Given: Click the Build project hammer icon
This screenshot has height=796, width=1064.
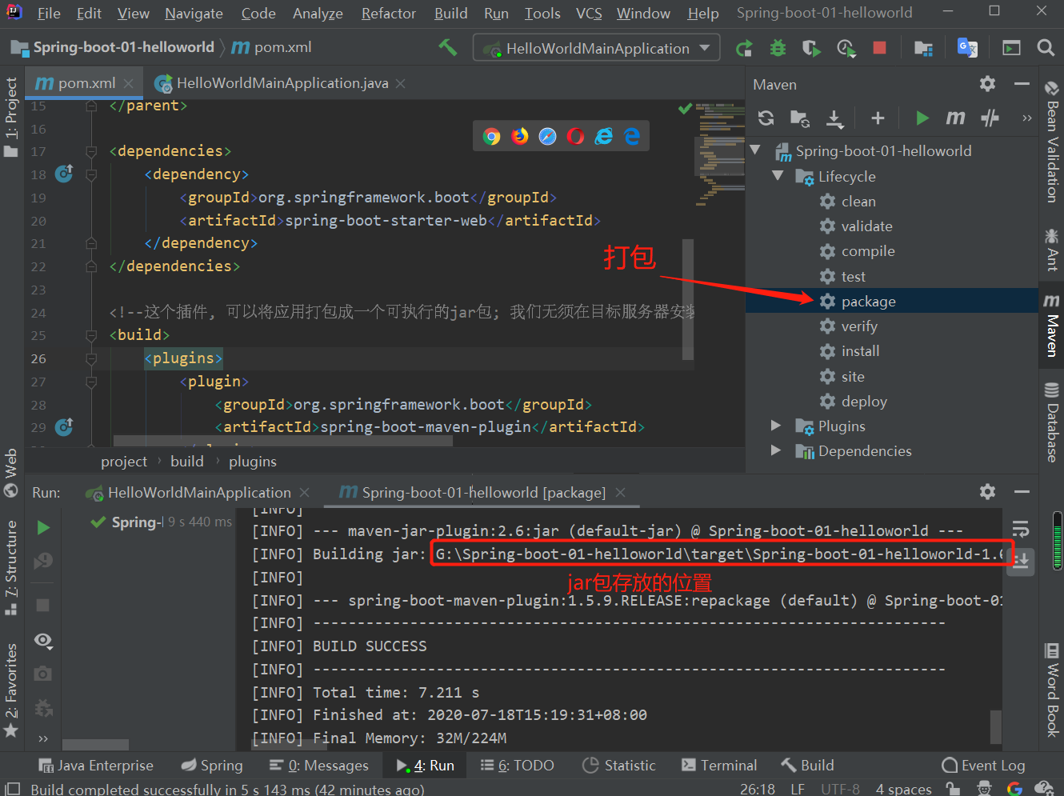Looking at the screenshot, I should [x=447, y=48].
